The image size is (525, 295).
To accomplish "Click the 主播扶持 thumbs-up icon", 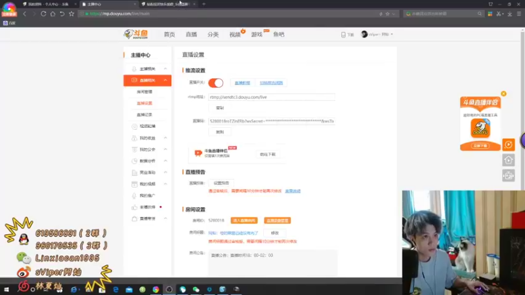I will [x=134, y=207].
